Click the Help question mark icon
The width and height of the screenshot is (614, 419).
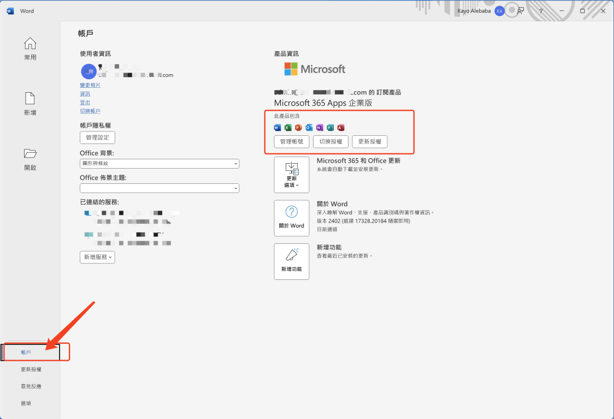click(540, 10)
